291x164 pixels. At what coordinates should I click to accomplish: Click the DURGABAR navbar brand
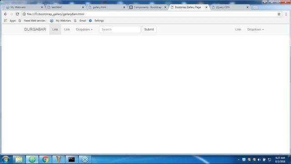35,29
